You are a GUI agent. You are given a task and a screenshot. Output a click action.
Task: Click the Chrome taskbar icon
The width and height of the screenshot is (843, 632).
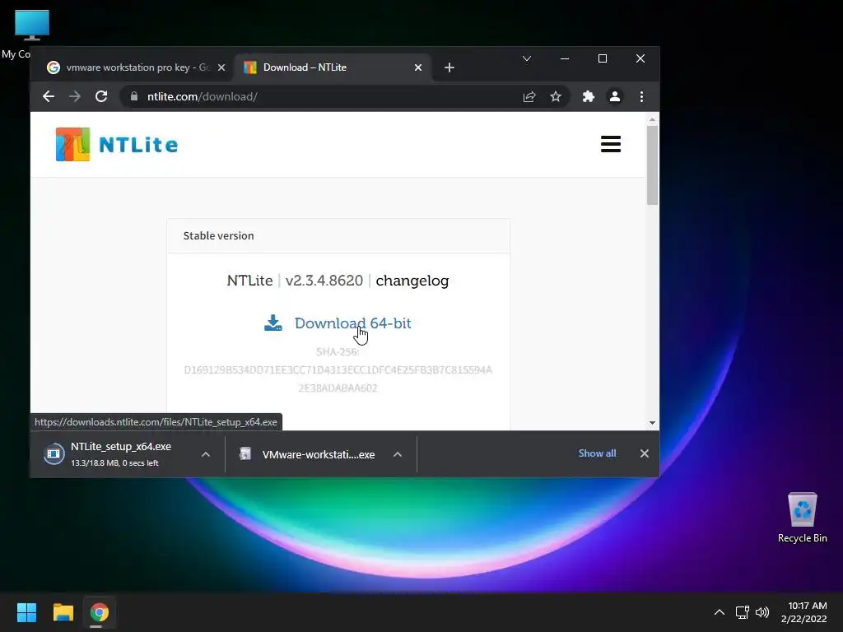(99, 612)
